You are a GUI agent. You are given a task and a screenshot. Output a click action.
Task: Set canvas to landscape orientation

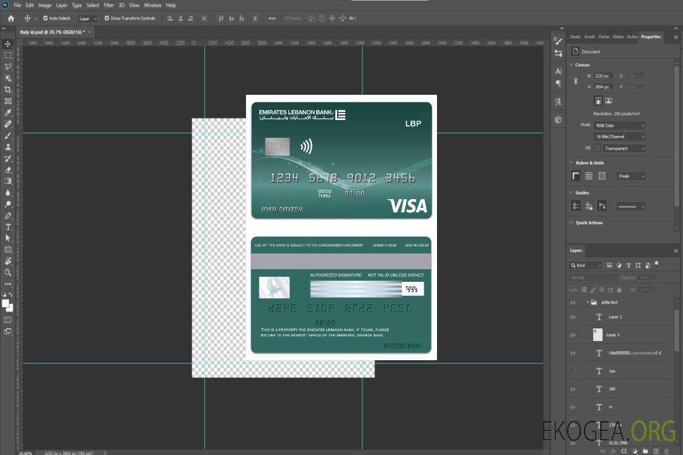[608, 101]
